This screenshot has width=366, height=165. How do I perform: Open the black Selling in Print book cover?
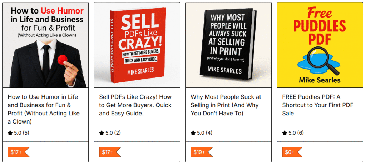pyautogui.click(x=228, y=45)
